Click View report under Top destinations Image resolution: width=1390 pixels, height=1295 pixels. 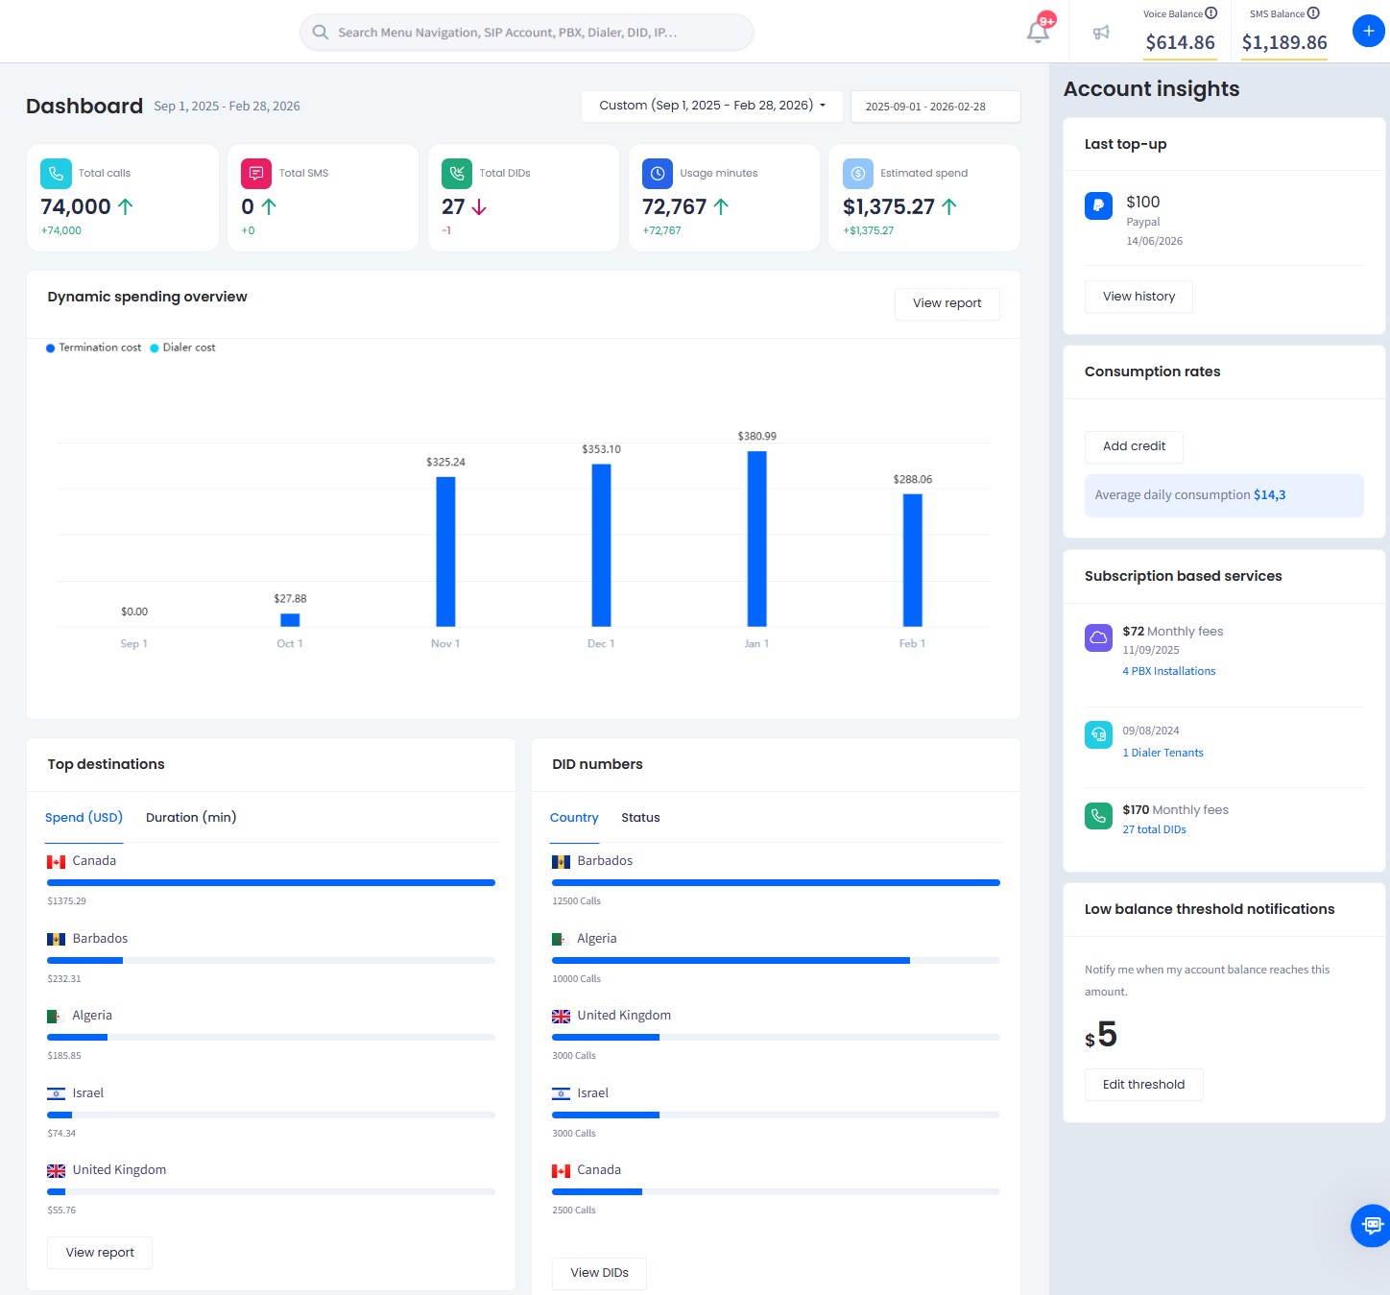point(100,1253)
